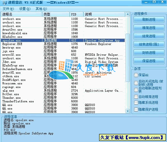
Task: Click PID 1598 cell
Action: (x=75, y=30)
